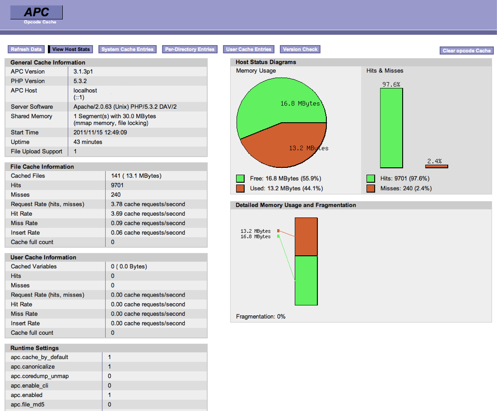Click the green Hits legend swatch
497x411 pixels.
[x=371, y=179]
